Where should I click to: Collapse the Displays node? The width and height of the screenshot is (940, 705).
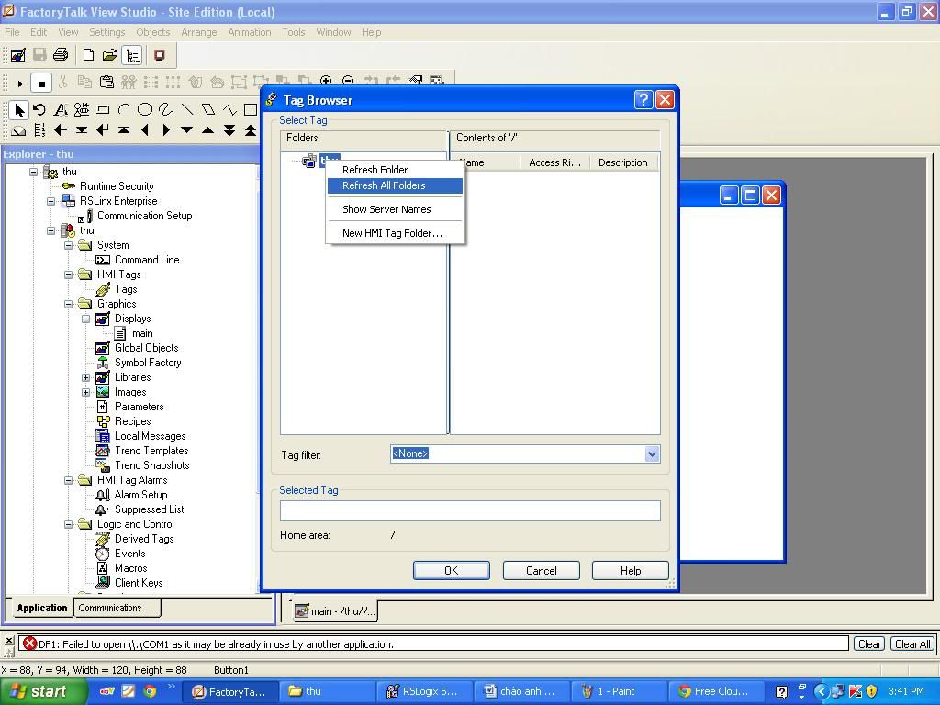85,319
